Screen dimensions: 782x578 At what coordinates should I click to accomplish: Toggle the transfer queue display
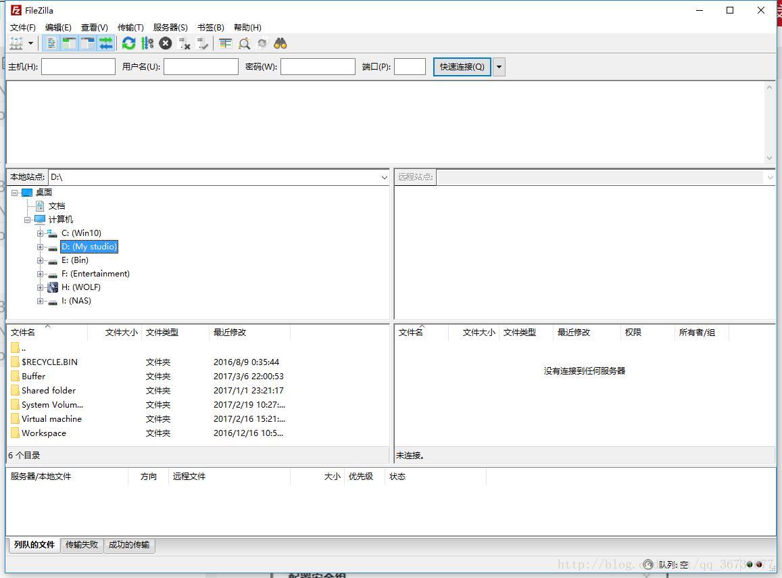[x=105, y=44]
